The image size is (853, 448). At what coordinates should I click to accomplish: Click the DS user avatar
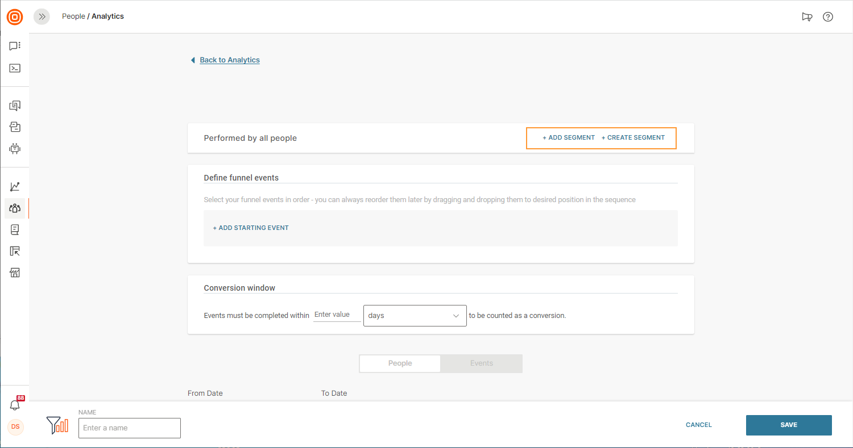[x=15, y=427]
